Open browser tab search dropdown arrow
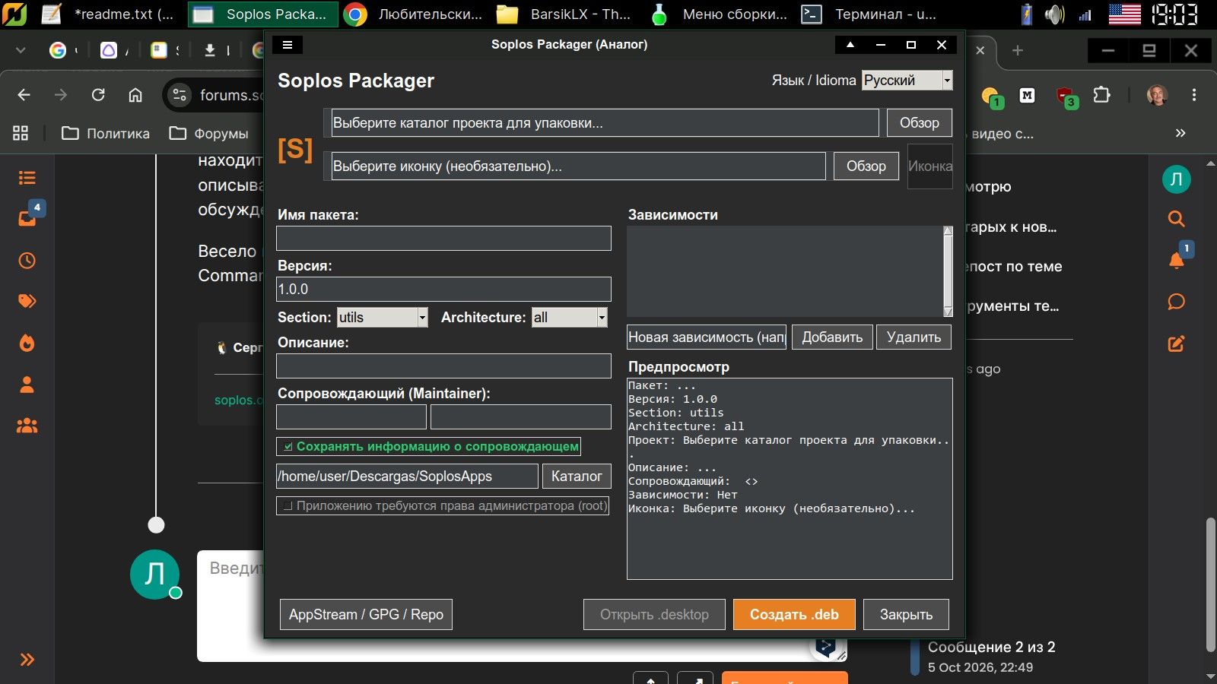This screenshot has width=1217, height=684. (21, 50)
